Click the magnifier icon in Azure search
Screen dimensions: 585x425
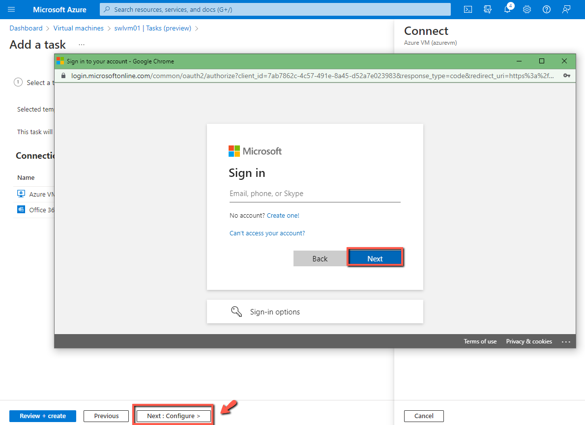107,9
